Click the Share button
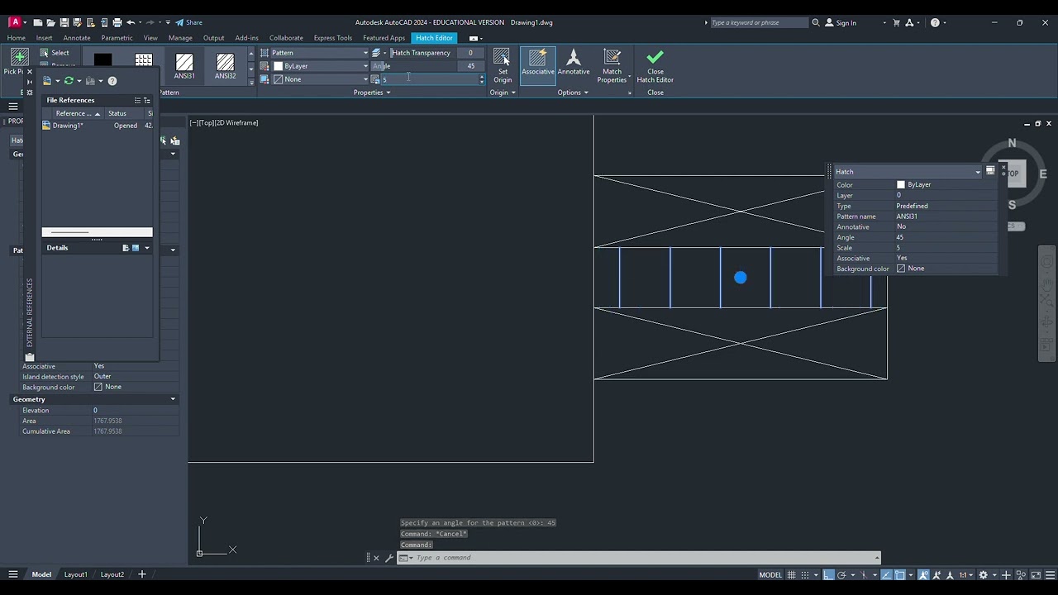1058x595 pixels. (189, 22)
